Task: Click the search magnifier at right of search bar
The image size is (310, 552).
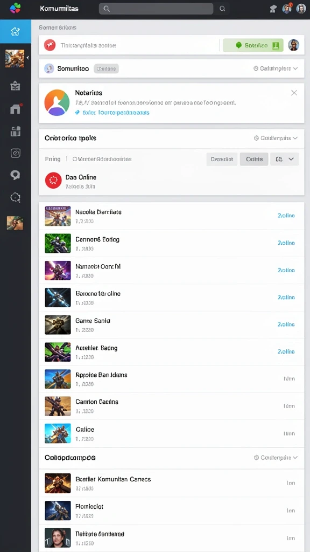Action: click(x=222, y=9)
